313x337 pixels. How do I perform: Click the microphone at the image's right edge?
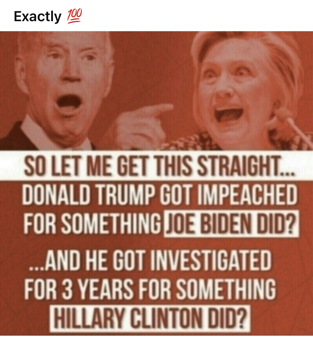point(294,125)
